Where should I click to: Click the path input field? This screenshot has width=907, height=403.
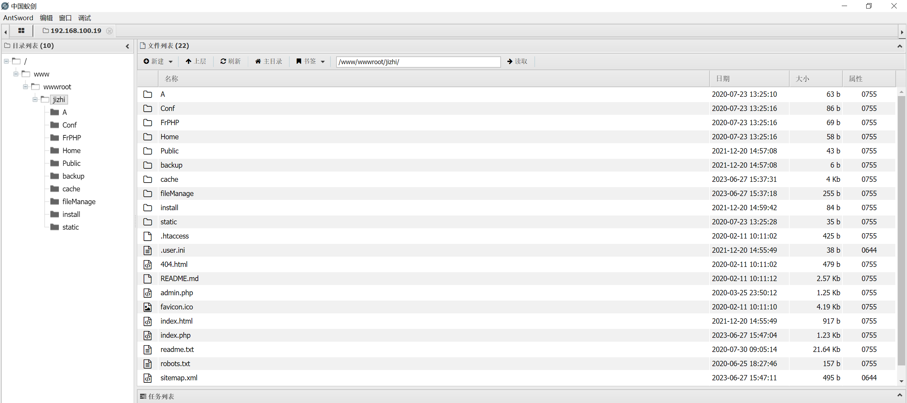(418, 62)
